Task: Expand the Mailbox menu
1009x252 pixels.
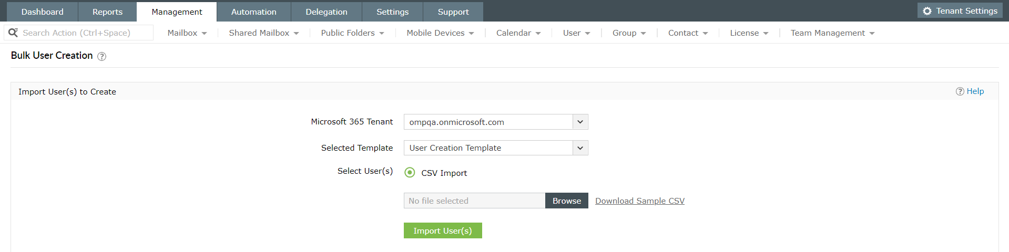Action: (187, 33)
